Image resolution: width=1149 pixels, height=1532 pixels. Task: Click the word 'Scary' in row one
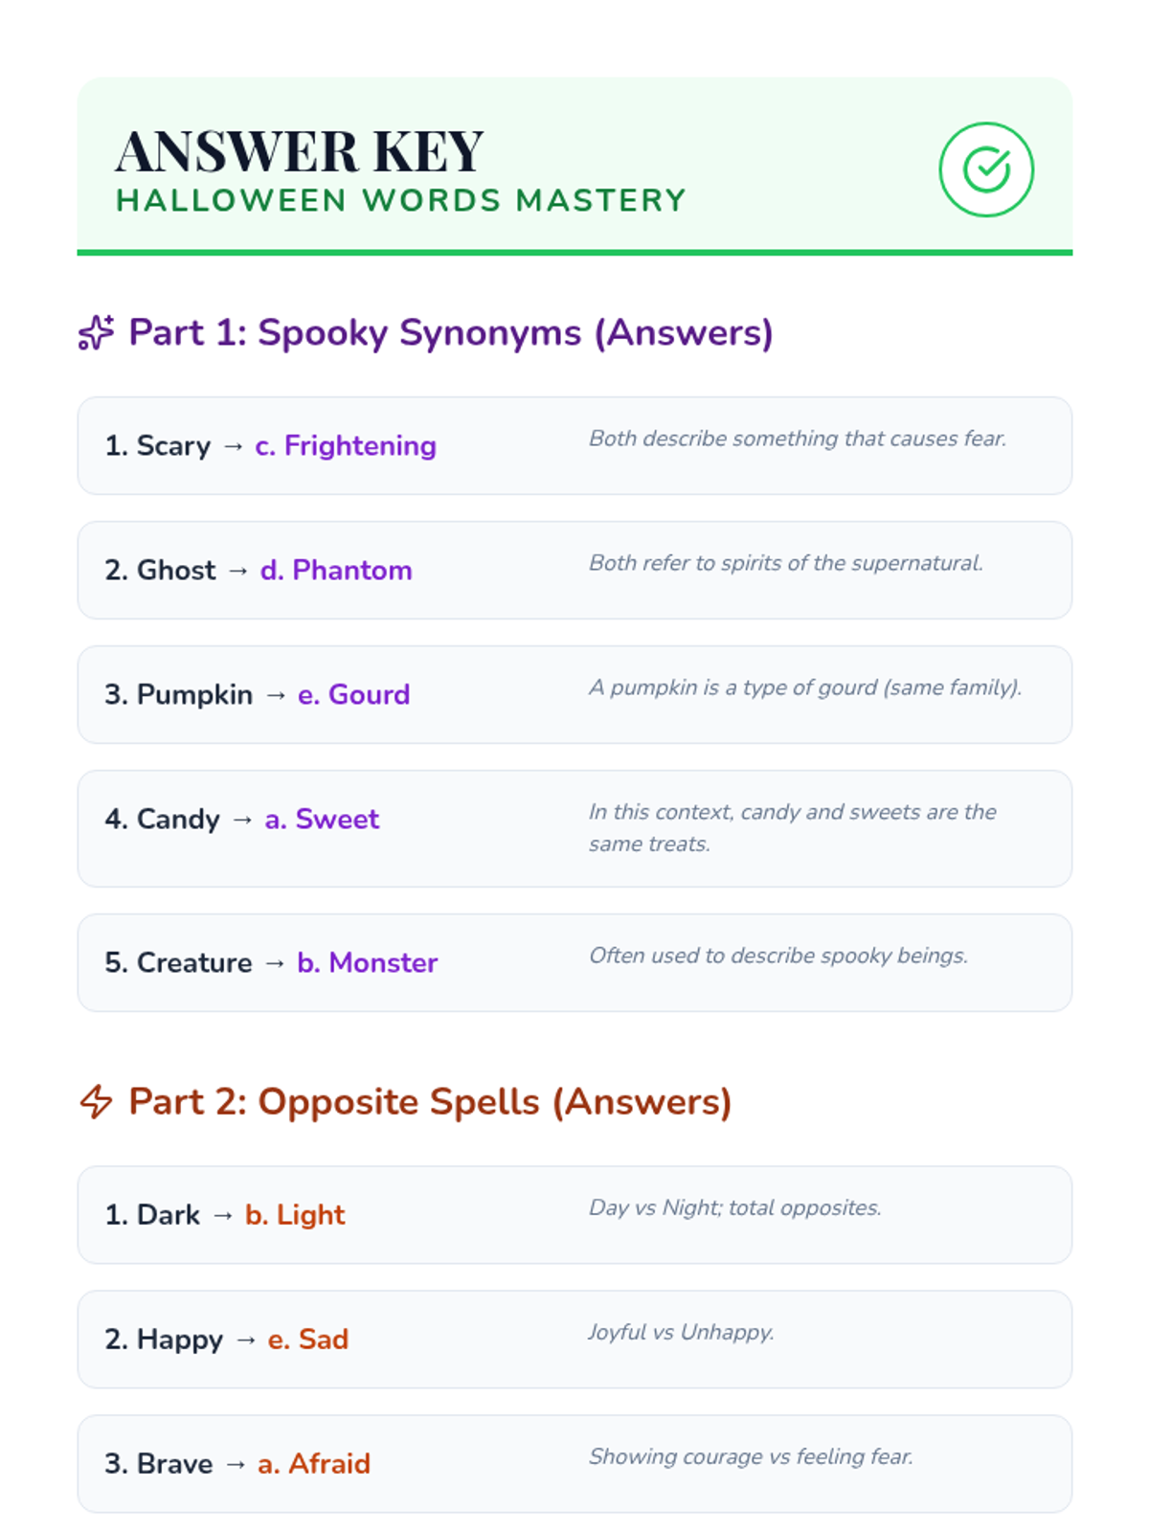(x=173, y=446)
